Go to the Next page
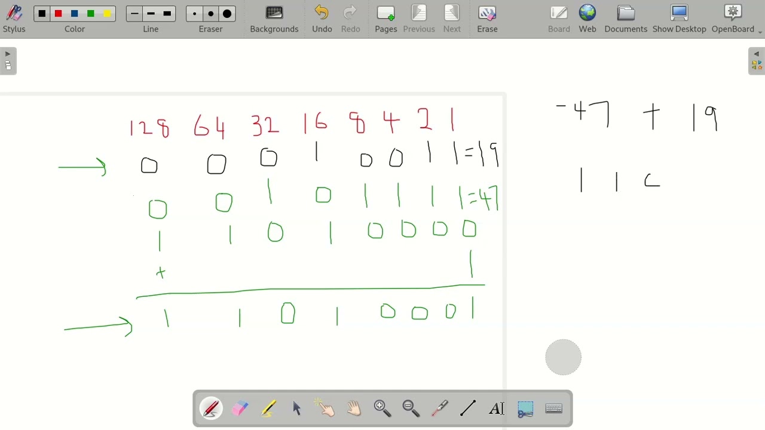Image resolution: width=765 pixels, height=430 pixels. 452,19
